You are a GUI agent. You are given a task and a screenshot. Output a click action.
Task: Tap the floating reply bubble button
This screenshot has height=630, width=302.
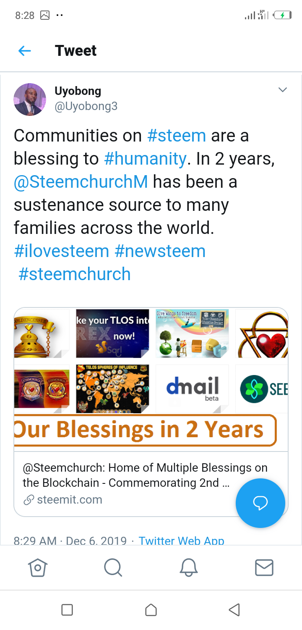[260, 503]
